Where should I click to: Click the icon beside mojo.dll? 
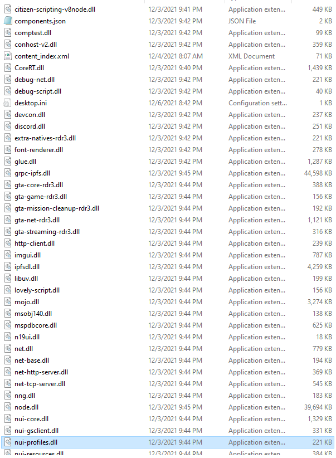click(x=8, y=302)
